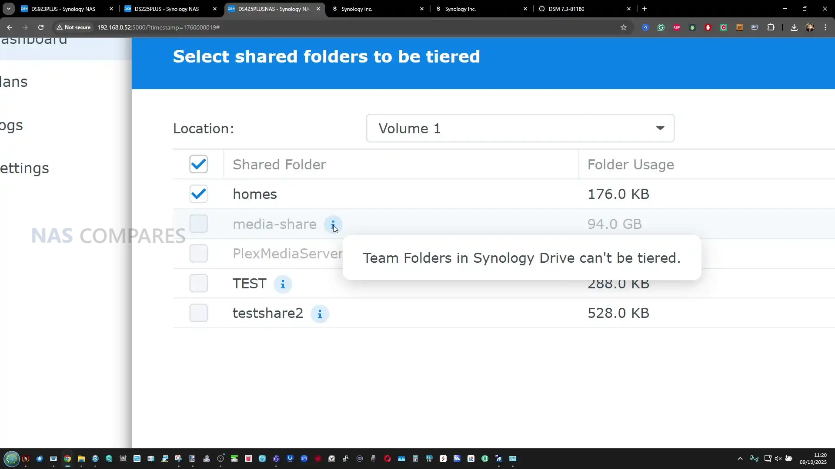The image size is (835, 469).
Task: Switch to the DS923PLUS Synology NAS tab
Action: 63,9
